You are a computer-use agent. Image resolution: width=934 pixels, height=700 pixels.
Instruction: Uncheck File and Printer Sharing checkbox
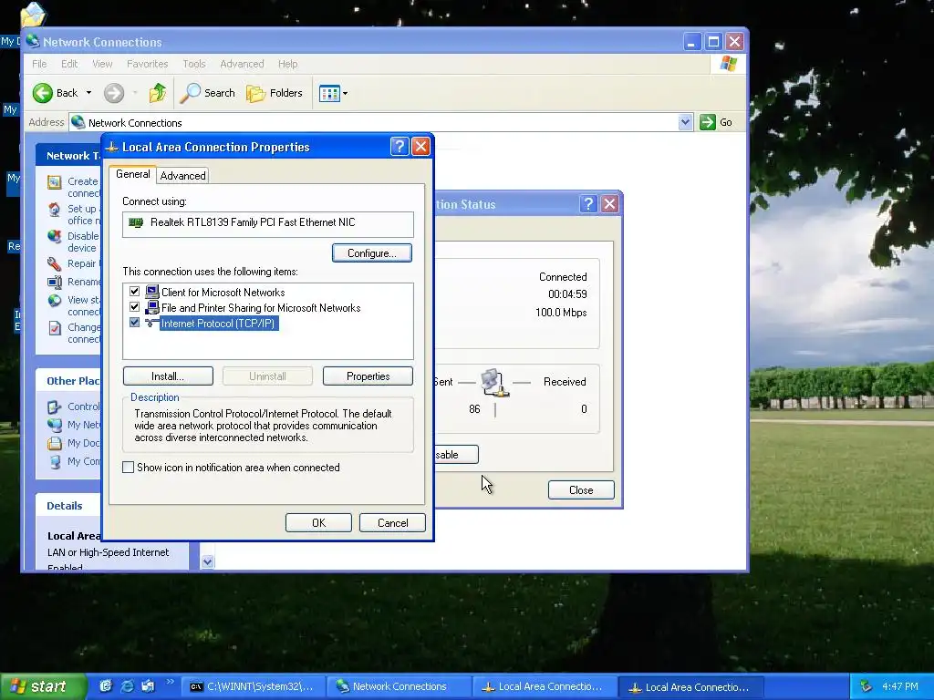click(135, 307)
